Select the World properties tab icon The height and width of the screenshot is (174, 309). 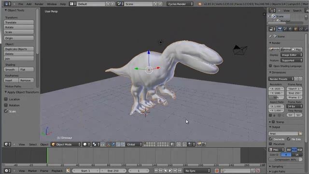[x=291, y=29]
